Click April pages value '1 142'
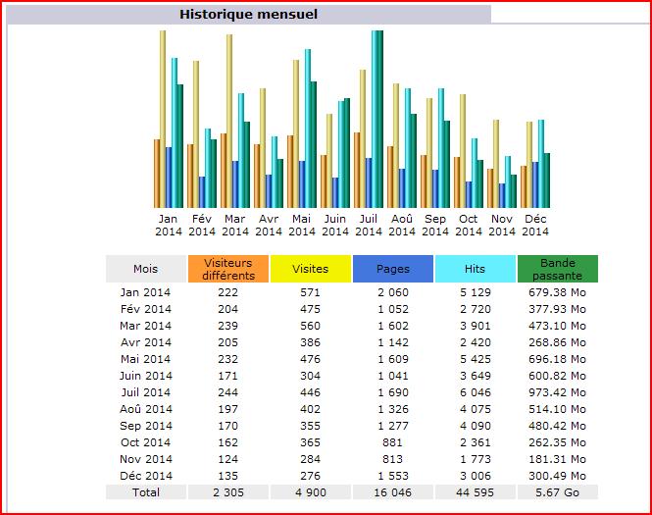 [x=393, y=342]
